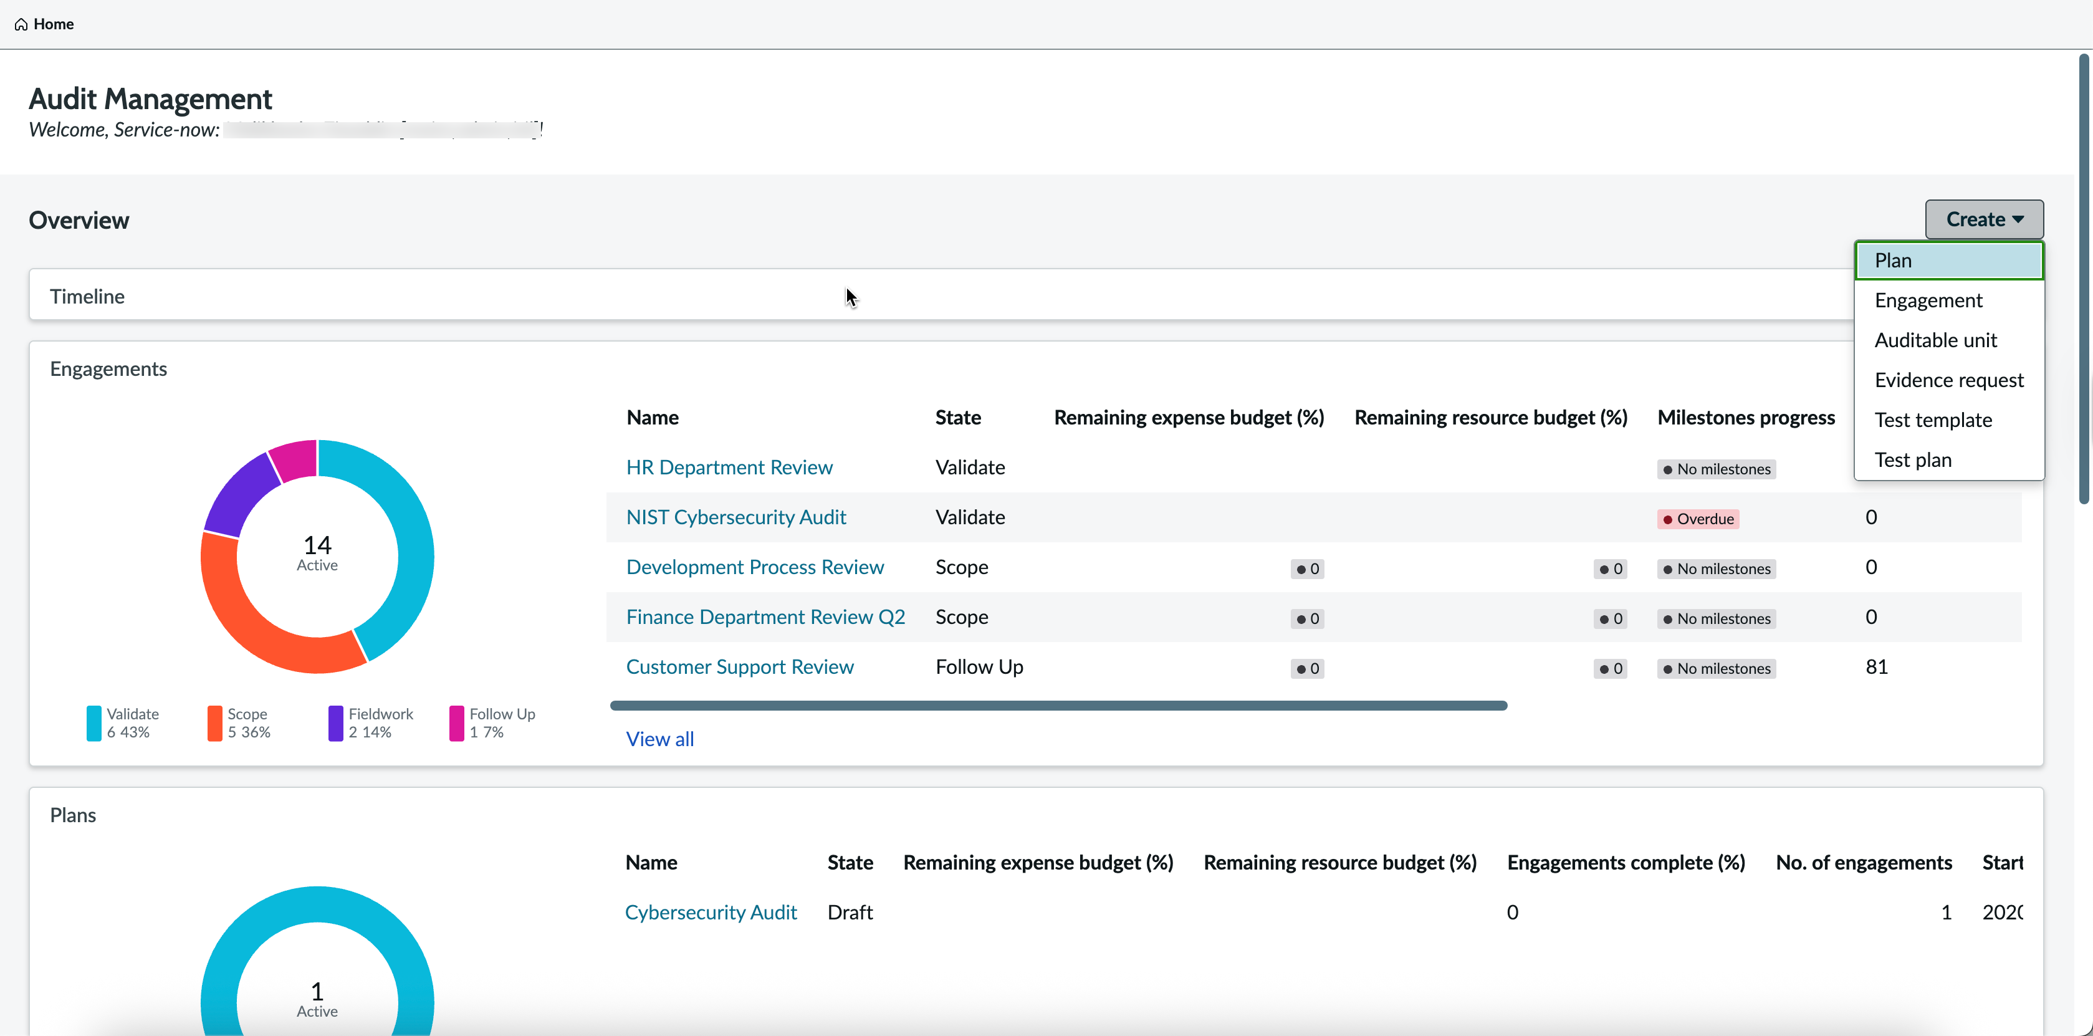This screenshot has width=2093, height=1036.
Task: Click View all under Engagements
Action: [x=659, y=739]
